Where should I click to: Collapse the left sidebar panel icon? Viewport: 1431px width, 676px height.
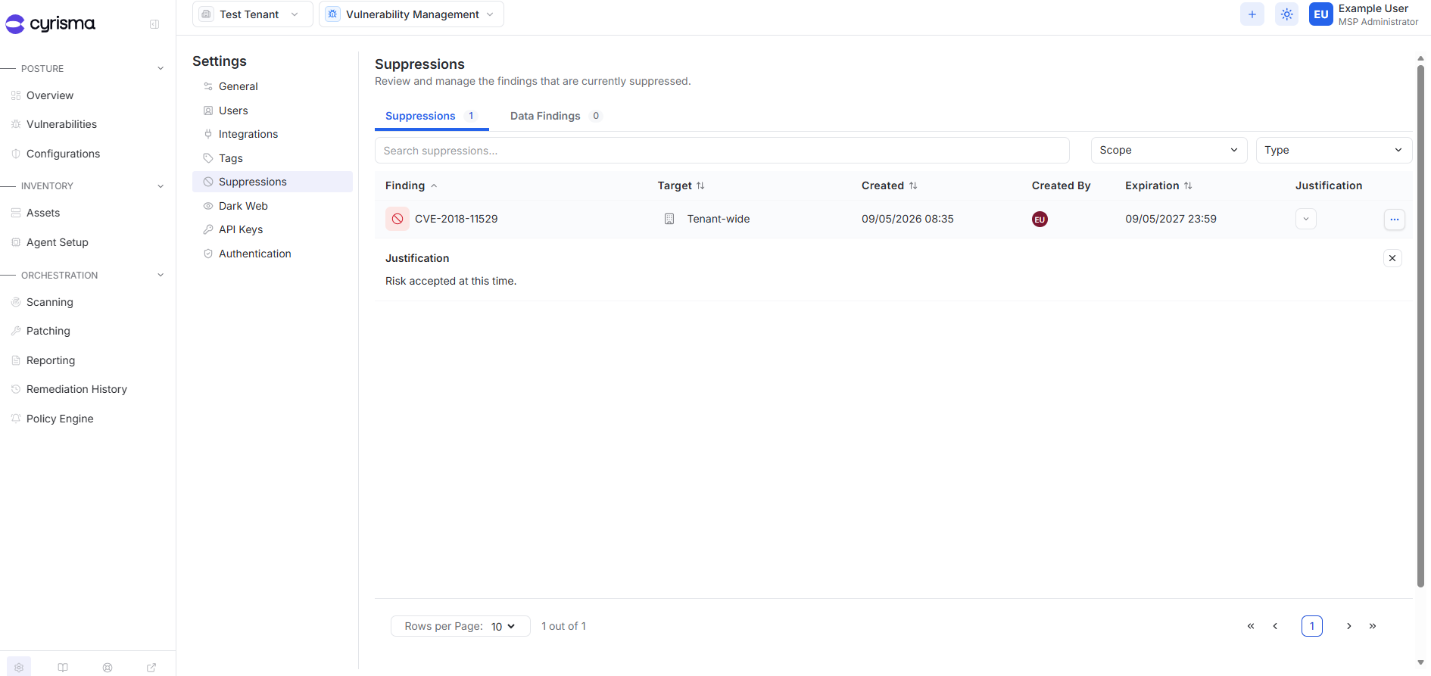click(154, 24)
